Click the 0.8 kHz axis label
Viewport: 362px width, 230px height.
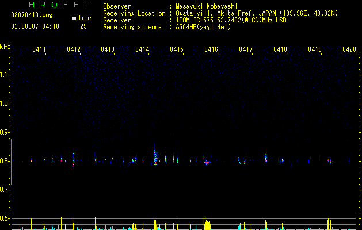pyautogui.click(x=5, y=161)
